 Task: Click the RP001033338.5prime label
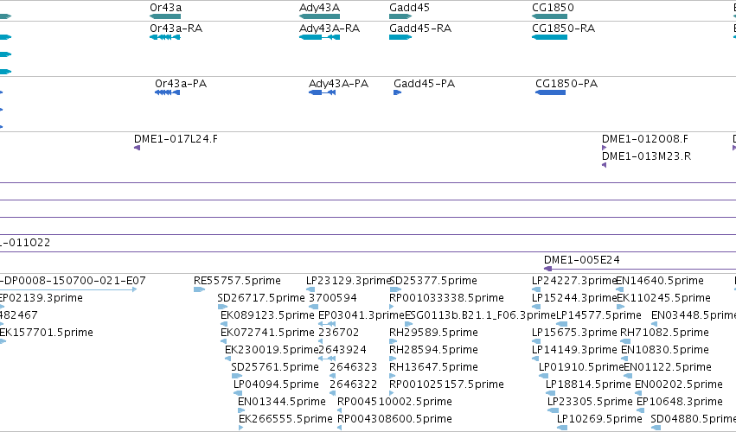pos(447,298)
